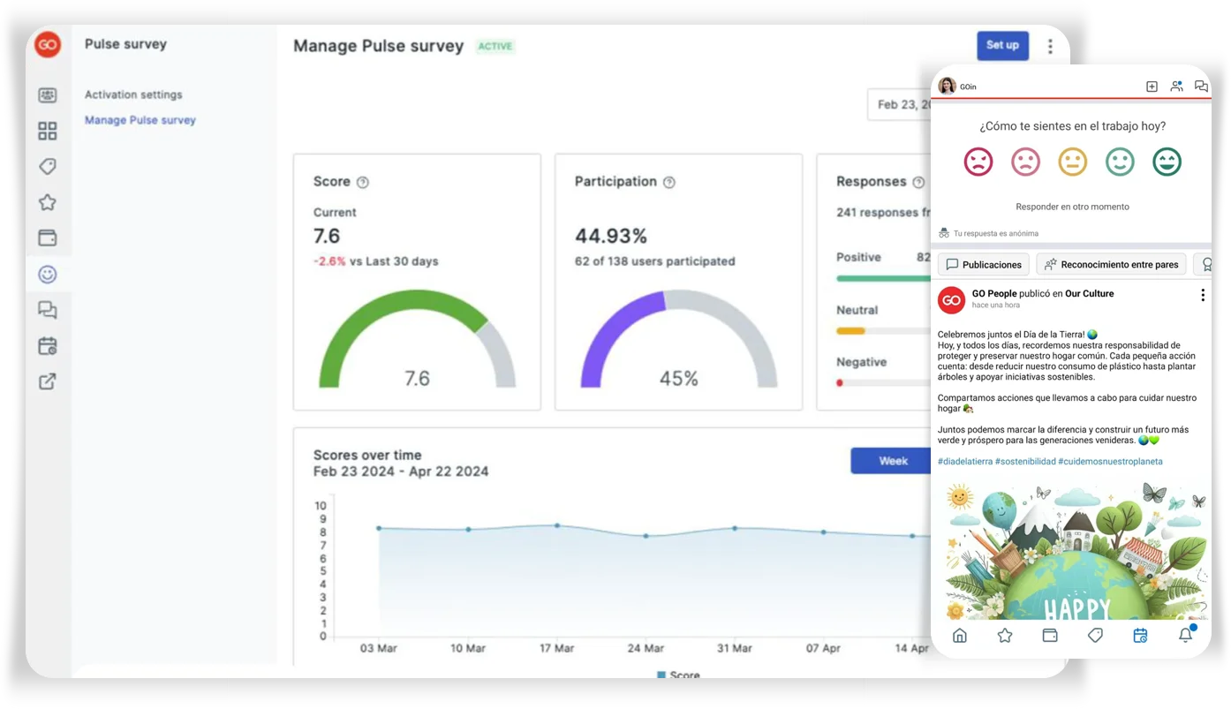Click the ACTIVE status badge
The image size is (1231, 709).
[x=495, y=47]
